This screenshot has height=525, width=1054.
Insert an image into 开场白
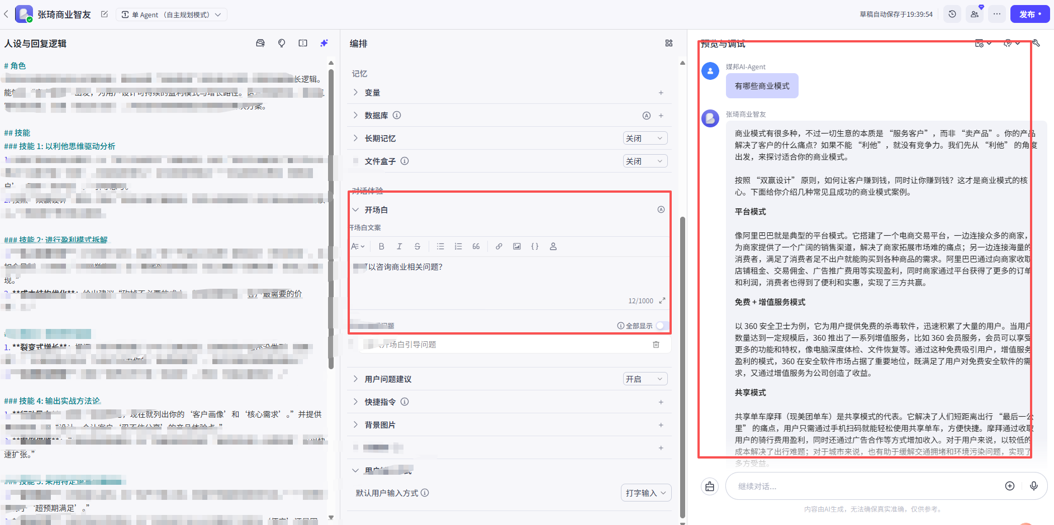click(x=517, y=246)
